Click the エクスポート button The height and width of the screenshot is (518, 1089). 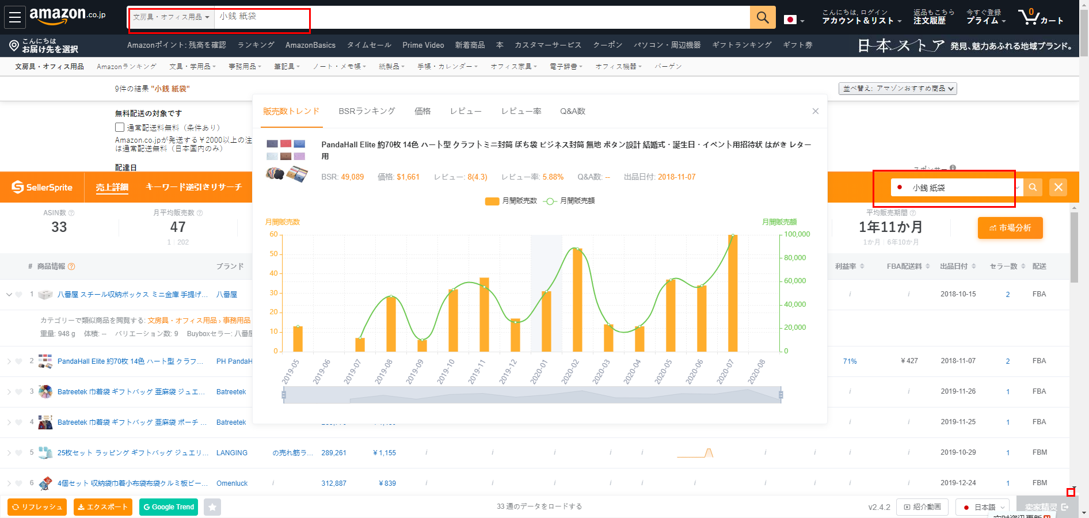tap(103, 507)
